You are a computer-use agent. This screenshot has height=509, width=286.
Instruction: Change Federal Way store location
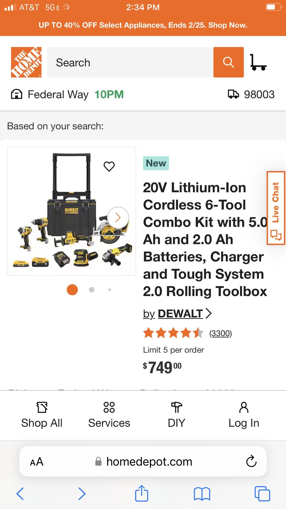click(58, 94)
